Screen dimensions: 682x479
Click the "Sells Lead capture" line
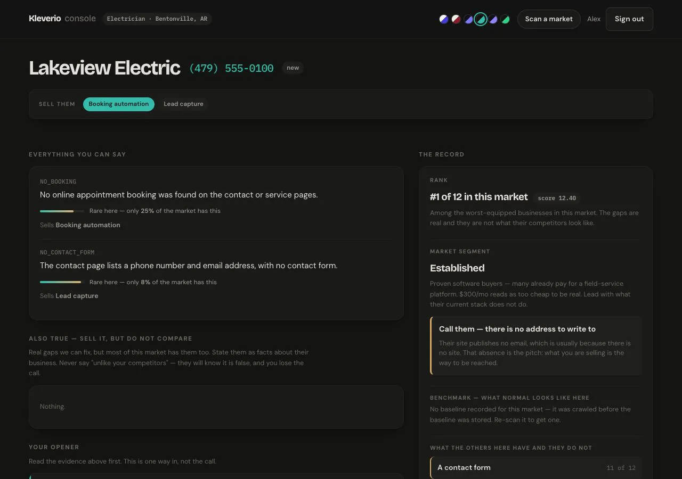coord(69,296)
